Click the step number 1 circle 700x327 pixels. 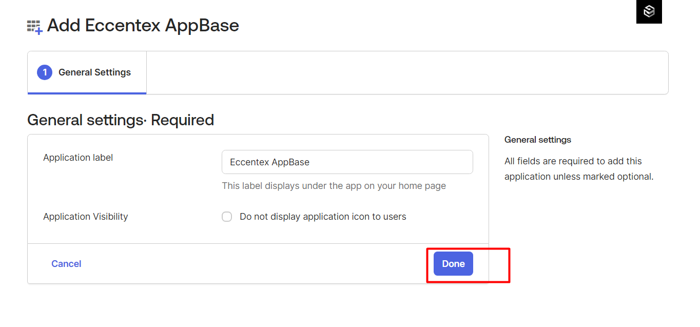[45, 72]
